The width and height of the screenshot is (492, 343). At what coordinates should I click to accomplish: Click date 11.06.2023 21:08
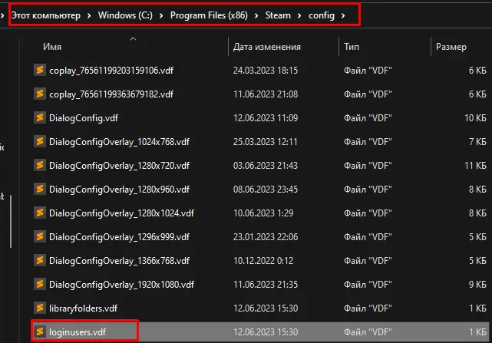(266, 94)
